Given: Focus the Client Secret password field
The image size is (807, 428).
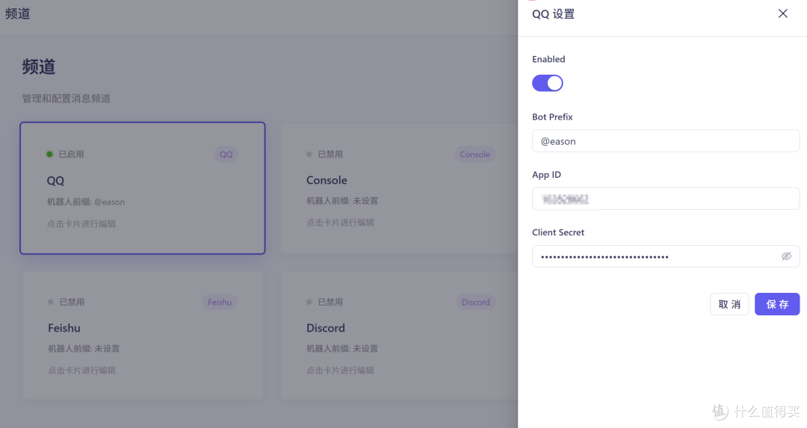Looking at the screenshot, I should pyautogui.click(x=654, y=256).
